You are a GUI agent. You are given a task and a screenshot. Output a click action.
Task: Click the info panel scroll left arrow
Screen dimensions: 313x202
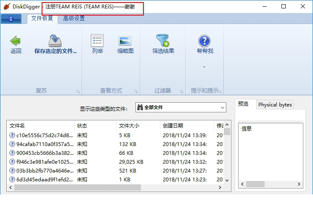tap(242, 184)
